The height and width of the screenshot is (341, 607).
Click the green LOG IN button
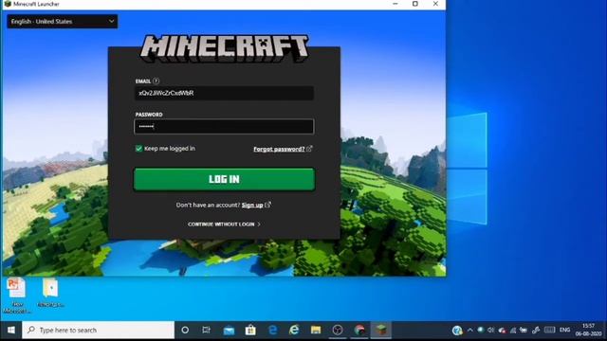224,179
